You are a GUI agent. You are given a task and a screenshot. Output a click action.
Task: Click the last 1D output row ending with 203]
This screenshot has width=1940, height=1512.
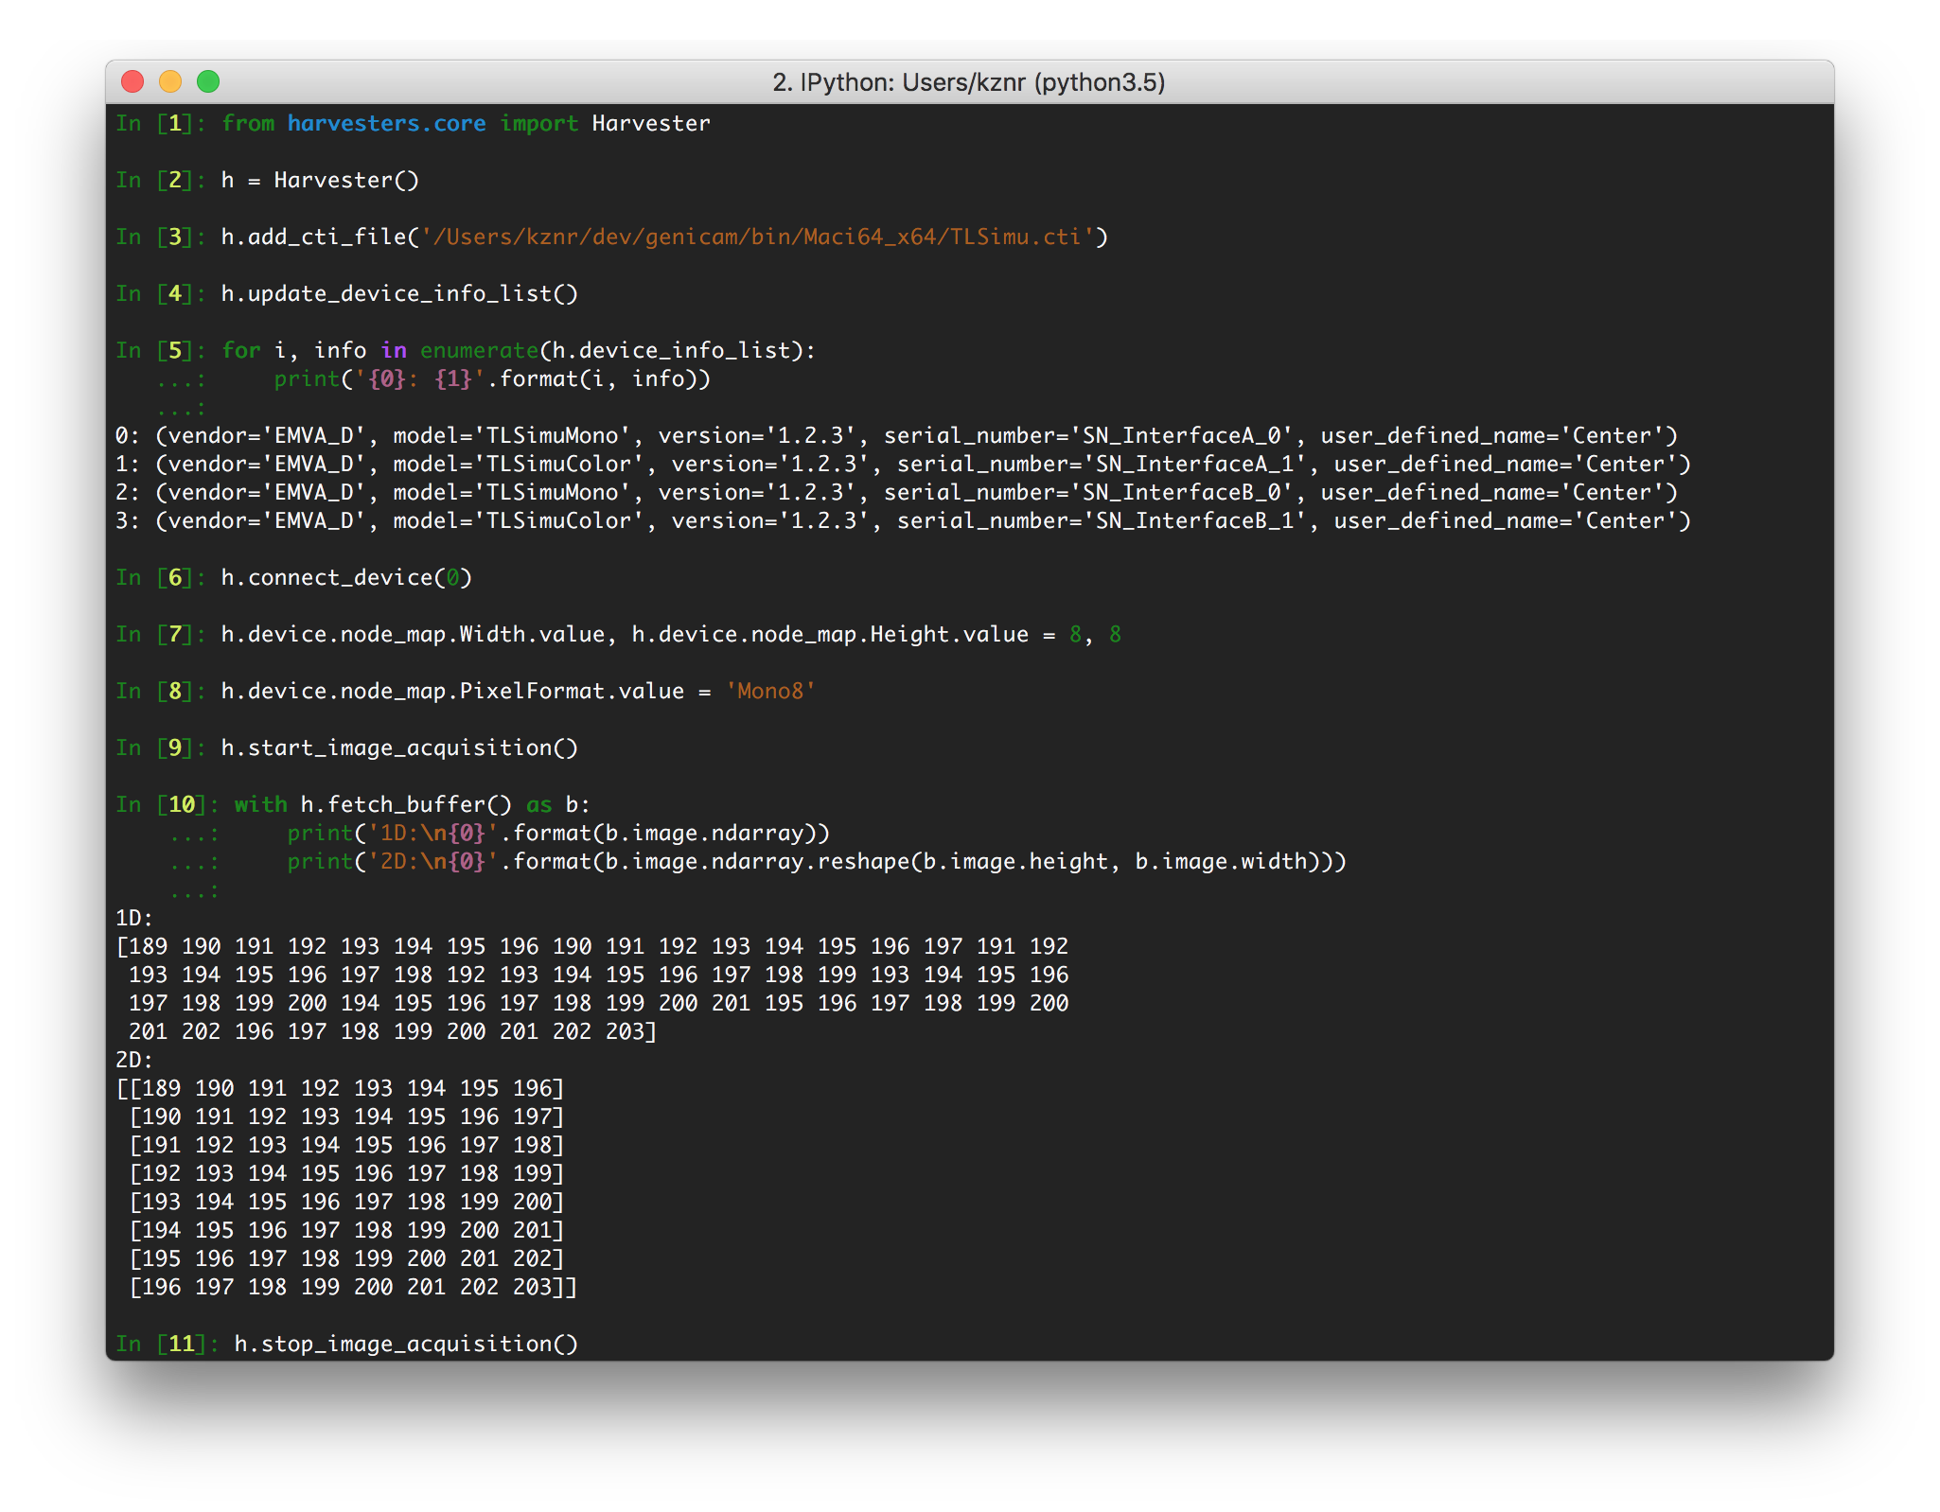pos(393,1031)
